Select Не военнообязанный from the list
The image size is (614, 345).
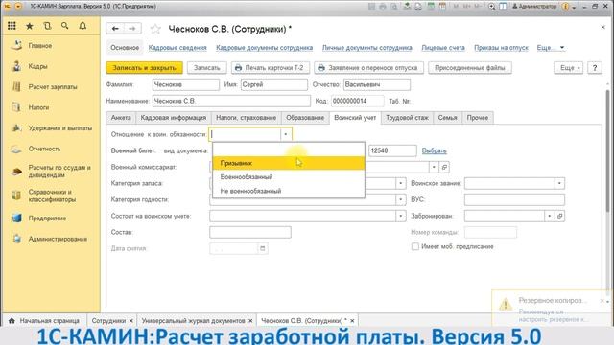pos(289,191)
